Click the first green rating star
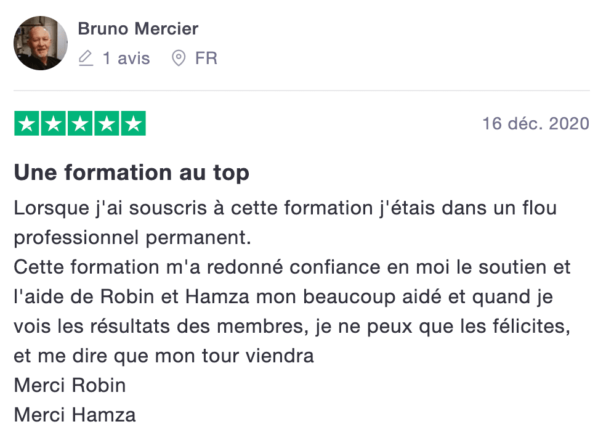This screenshot has width=606, height=440. pyautogui.click(x=26, y=123)
